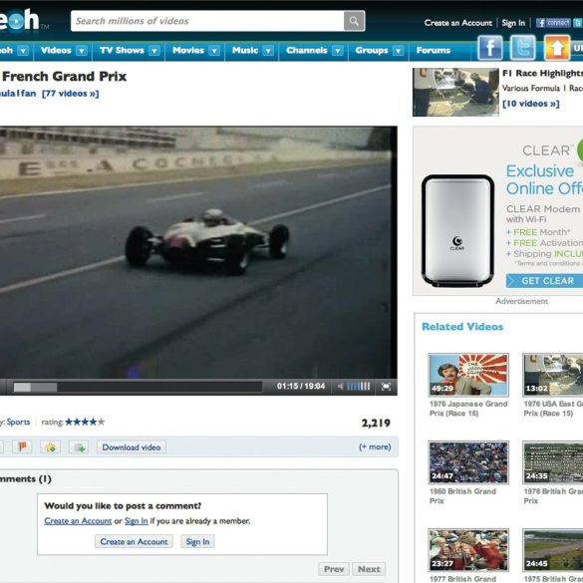Flag this video with orange flag icon
Viewport: 583px width, 583px height.
pyautogui.click(x=22, y=446)
